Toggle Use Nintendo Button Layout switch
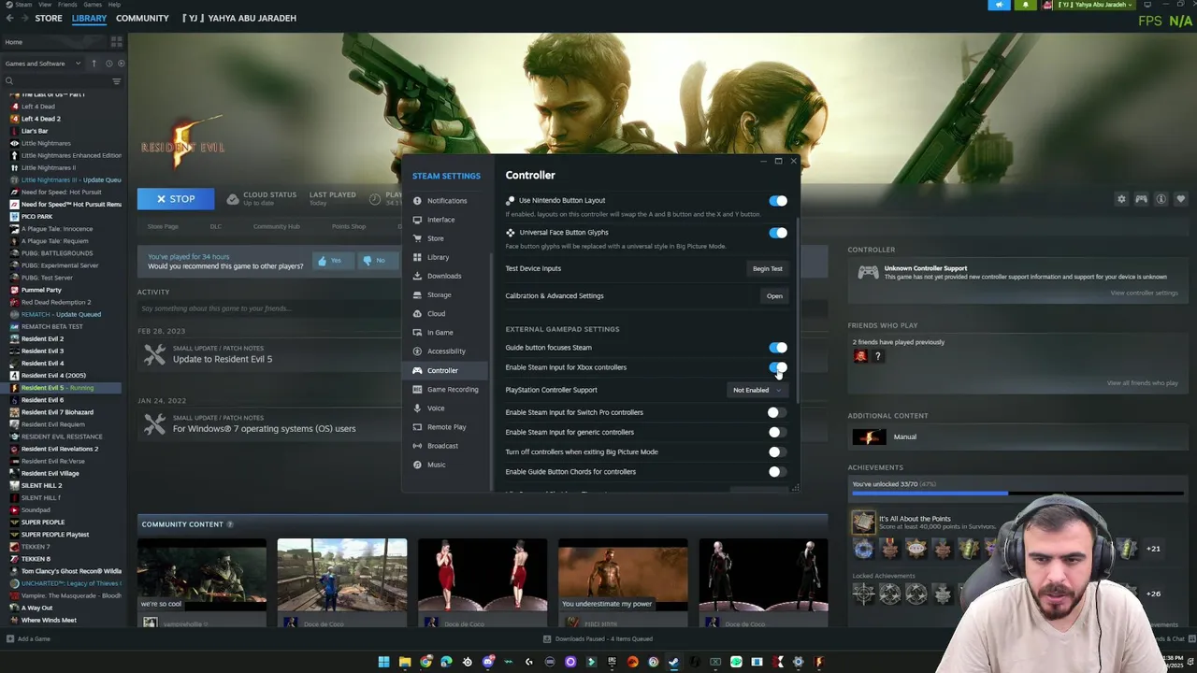Viewport: 1197px width, 673px height. [778, 201]
